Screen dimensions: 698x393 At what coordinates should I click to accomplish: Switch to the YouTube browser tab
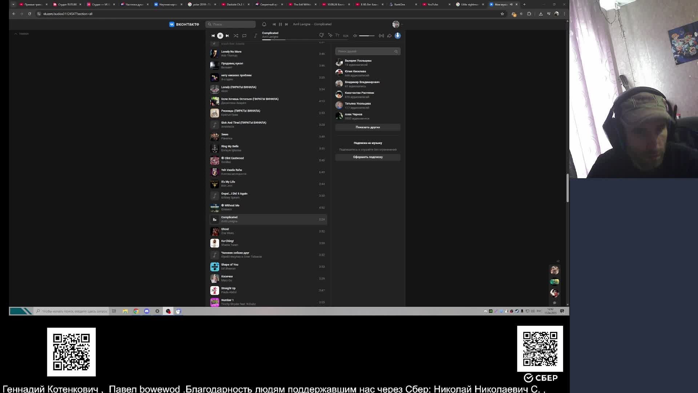coord(433,4)
